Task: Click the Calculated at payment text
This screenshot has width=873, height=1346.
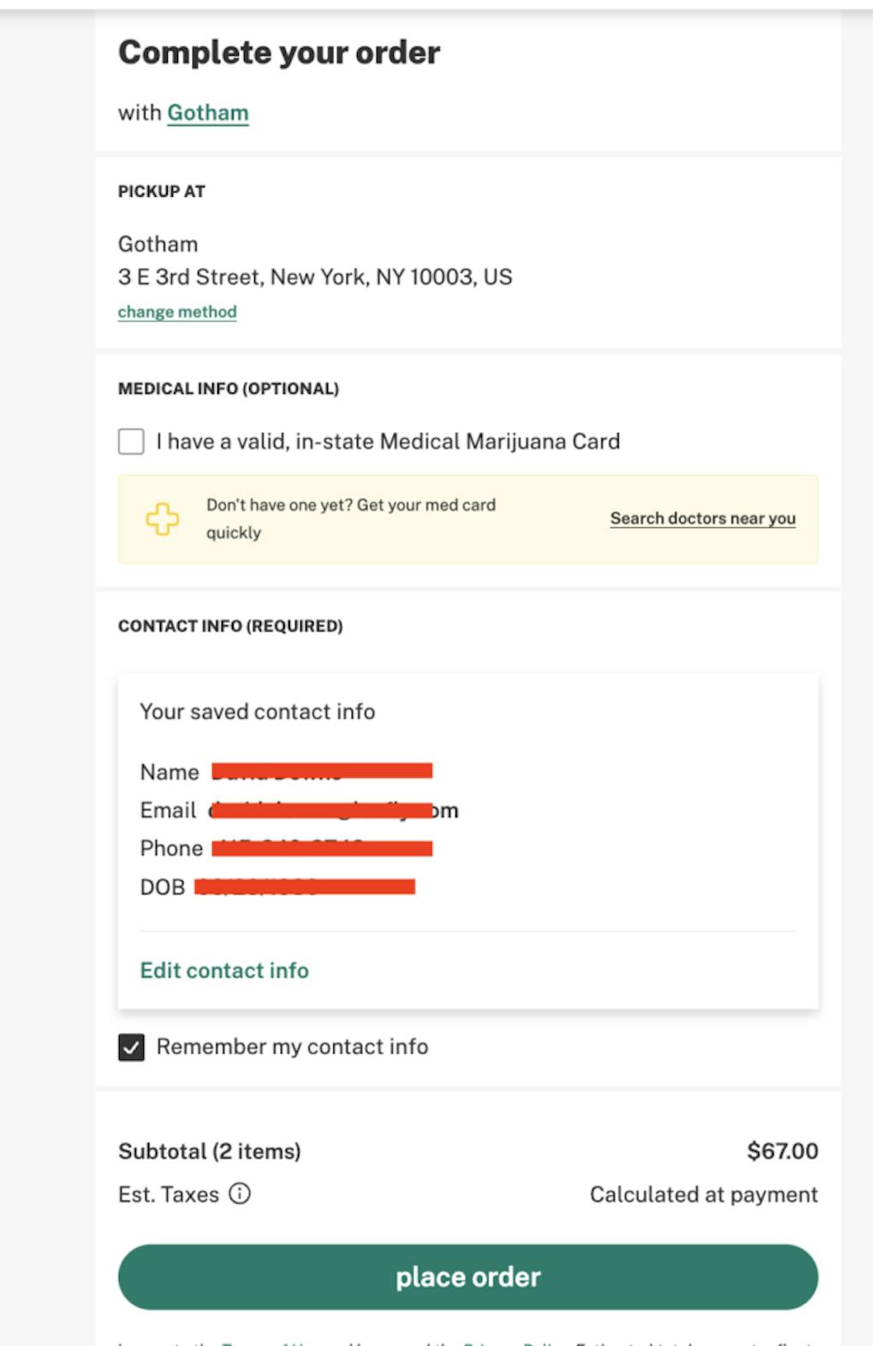Action: [x=704, y=1195]
